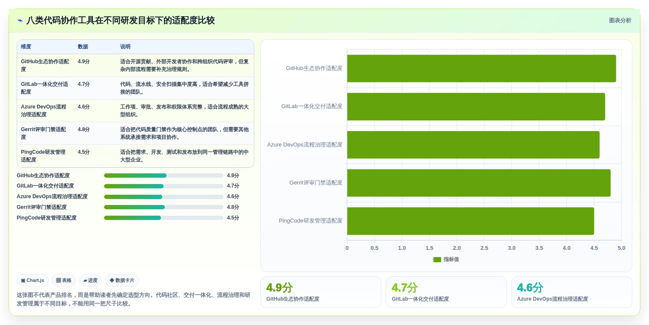Click GitLab一体化交付适配度 label on chart axis

(312, 106)
